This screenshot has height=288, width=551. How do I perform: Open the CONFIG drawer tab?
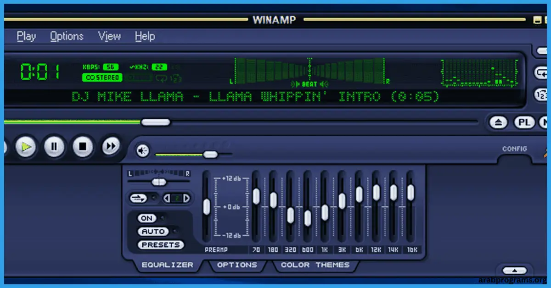point(515,149)
